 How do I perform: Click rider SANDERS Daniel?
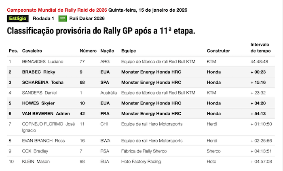pyautogui.click(x=39, y=93)
